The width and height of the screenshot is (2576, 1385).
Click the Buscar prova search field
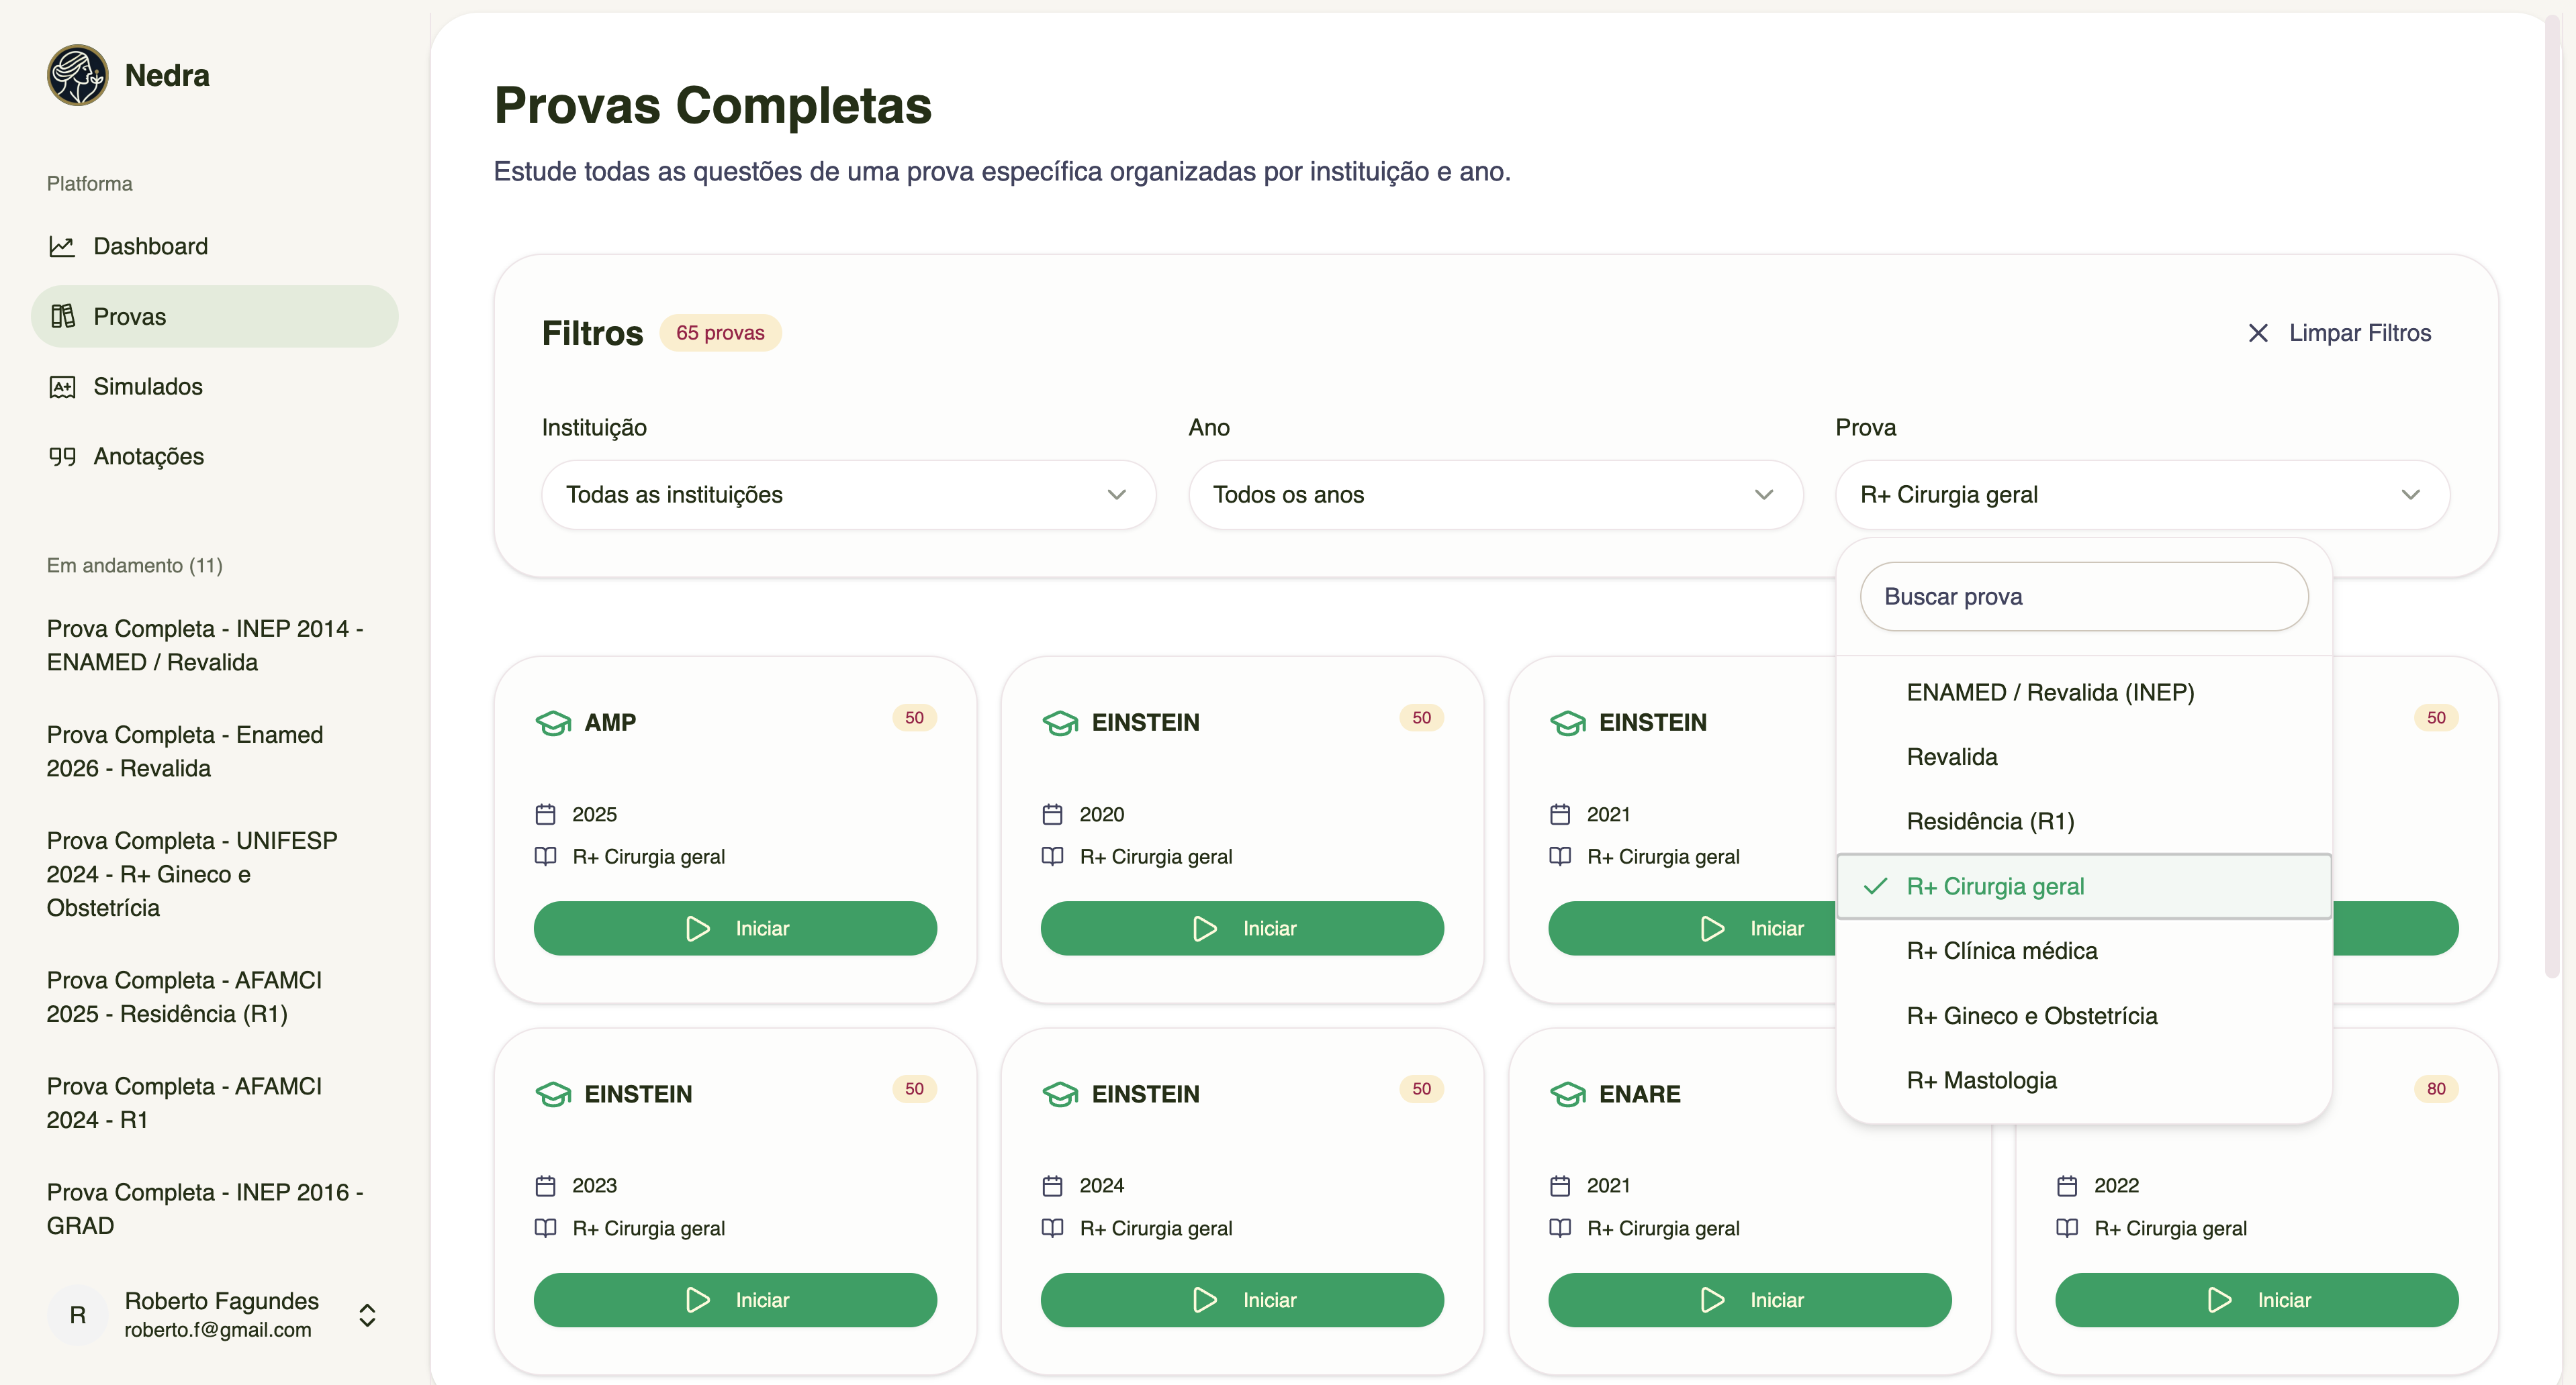tap(2084, 597)
